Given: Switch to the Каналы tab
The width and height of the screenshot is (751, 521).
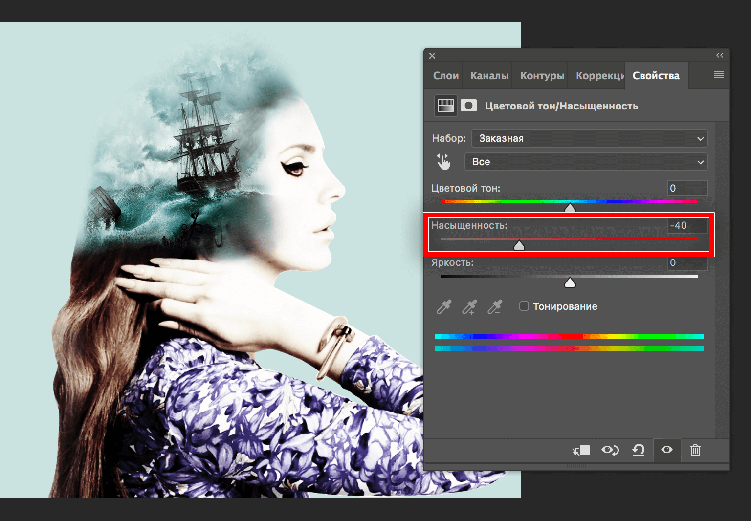Looking at the screenshot, I should pos(489,76).
